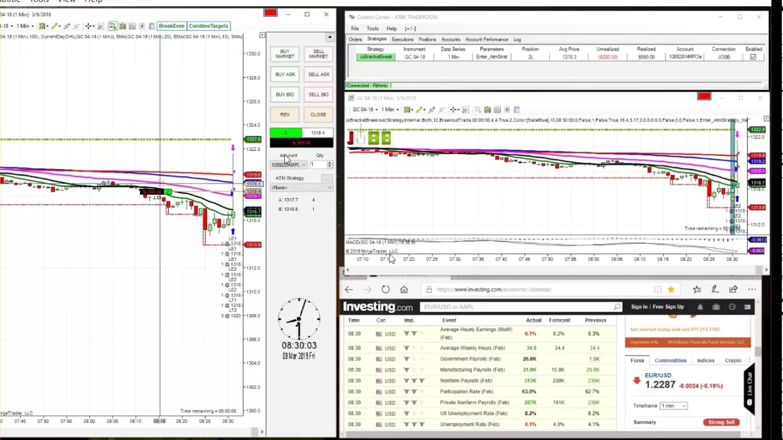Click crosshair cursor tool in left chart toolbar

pyautogui.click(x=89, y=26)
